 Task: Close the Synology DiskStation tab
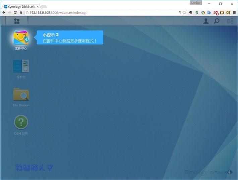point(38,7)
